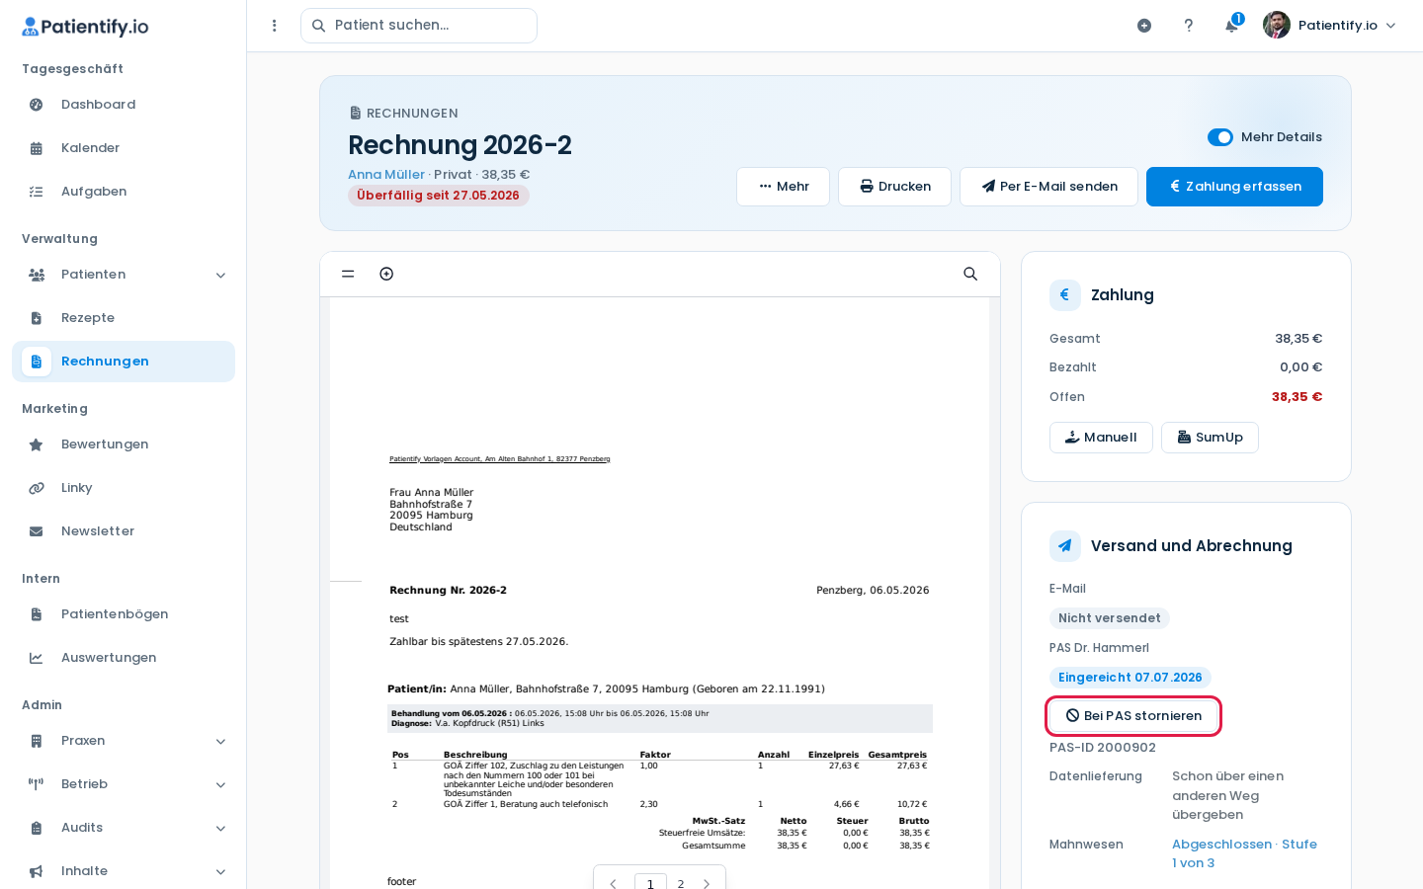Click the Newsletter envelope icon
Screen dimensions: 1423x889
[x=37, y=531]
